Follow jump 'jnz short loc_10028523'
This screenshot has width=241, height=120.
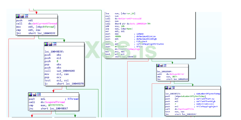click(x=172, y=79)
